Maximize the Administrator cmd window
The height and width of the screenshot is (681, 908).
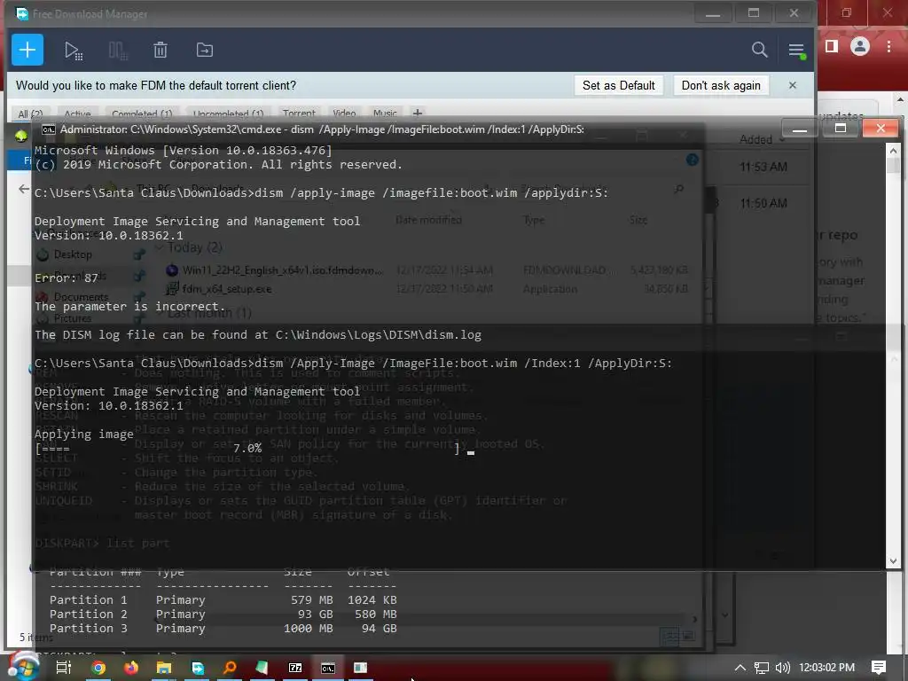[841, 129]
